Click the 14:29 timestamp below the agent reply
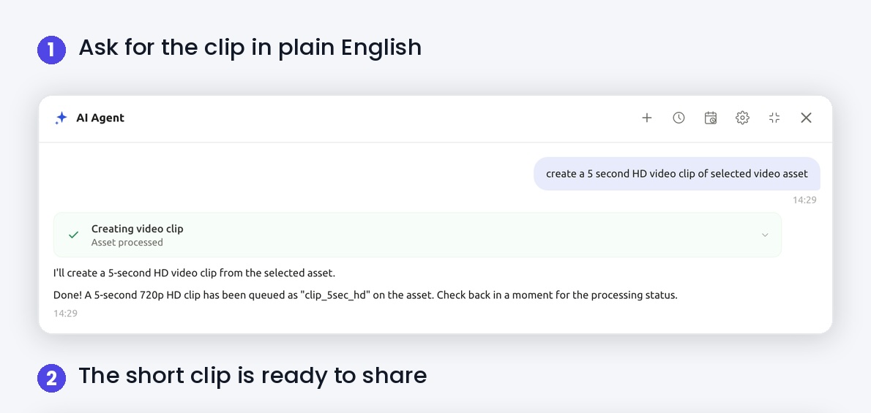Screen dimensions: 871x413 click(x=66, y=314)
